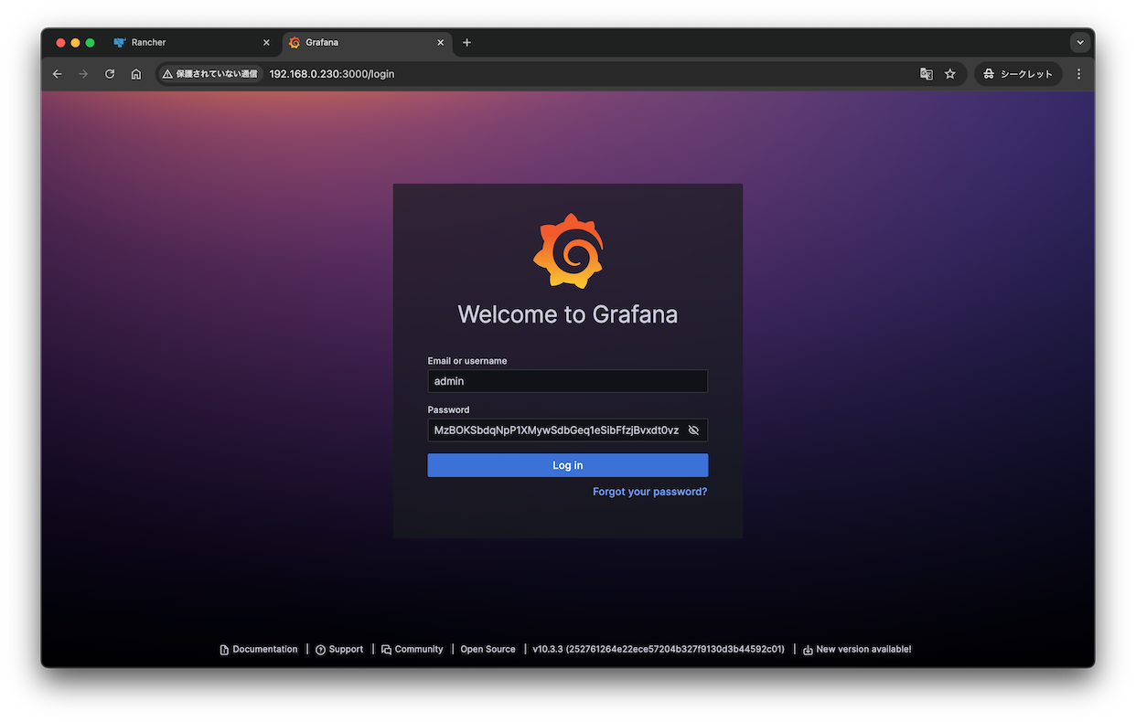The width and height of the screenshot is (1136, 722).
Task: Click the Community chat bubbles icon
Action: click(387, 650)
